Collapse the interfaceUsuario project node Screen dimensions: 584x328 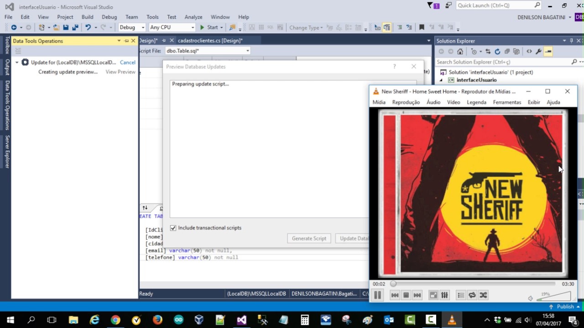point(441,80)
